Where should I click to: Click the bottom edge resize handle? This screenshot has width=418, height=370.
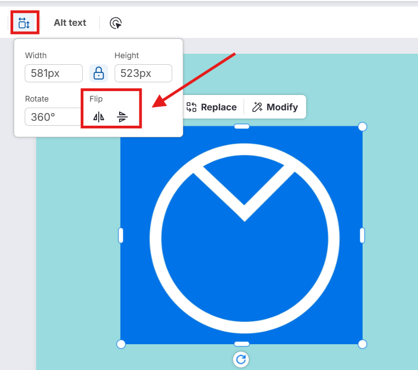click(241, 344)
